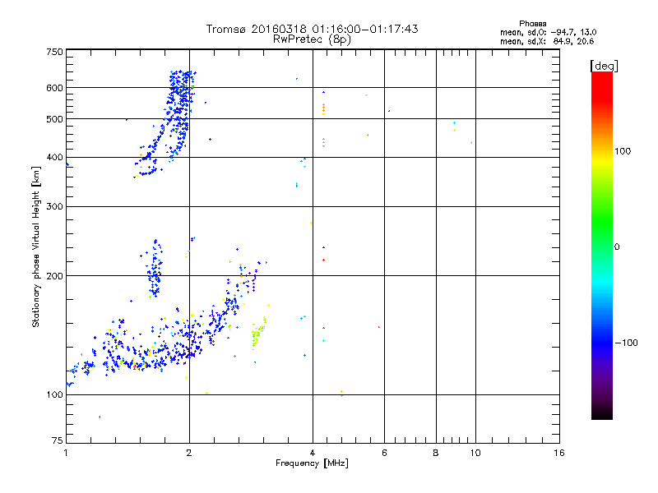Click the '16' frequency tick label
The width and height of the screenshot is (658, 493).
coord(559,453)
